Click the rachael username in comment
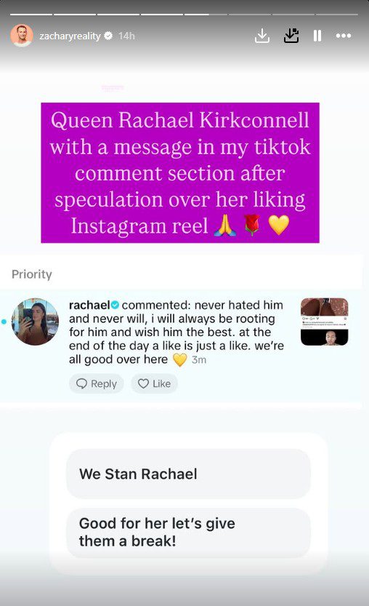 tap(89, 305)
